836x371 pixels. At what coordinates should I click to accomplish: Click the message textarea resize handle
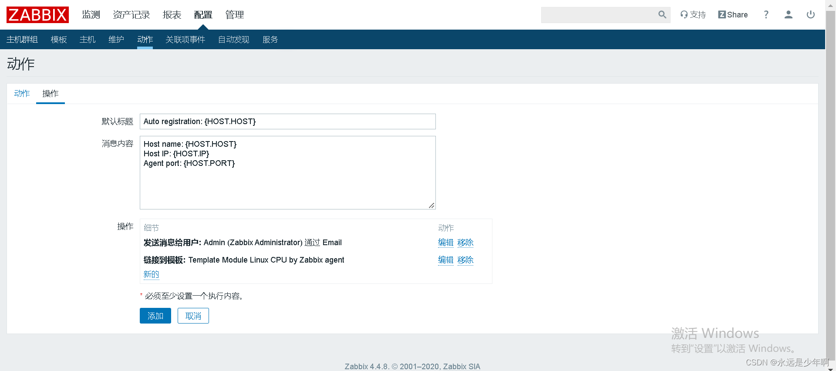point(431,206)
